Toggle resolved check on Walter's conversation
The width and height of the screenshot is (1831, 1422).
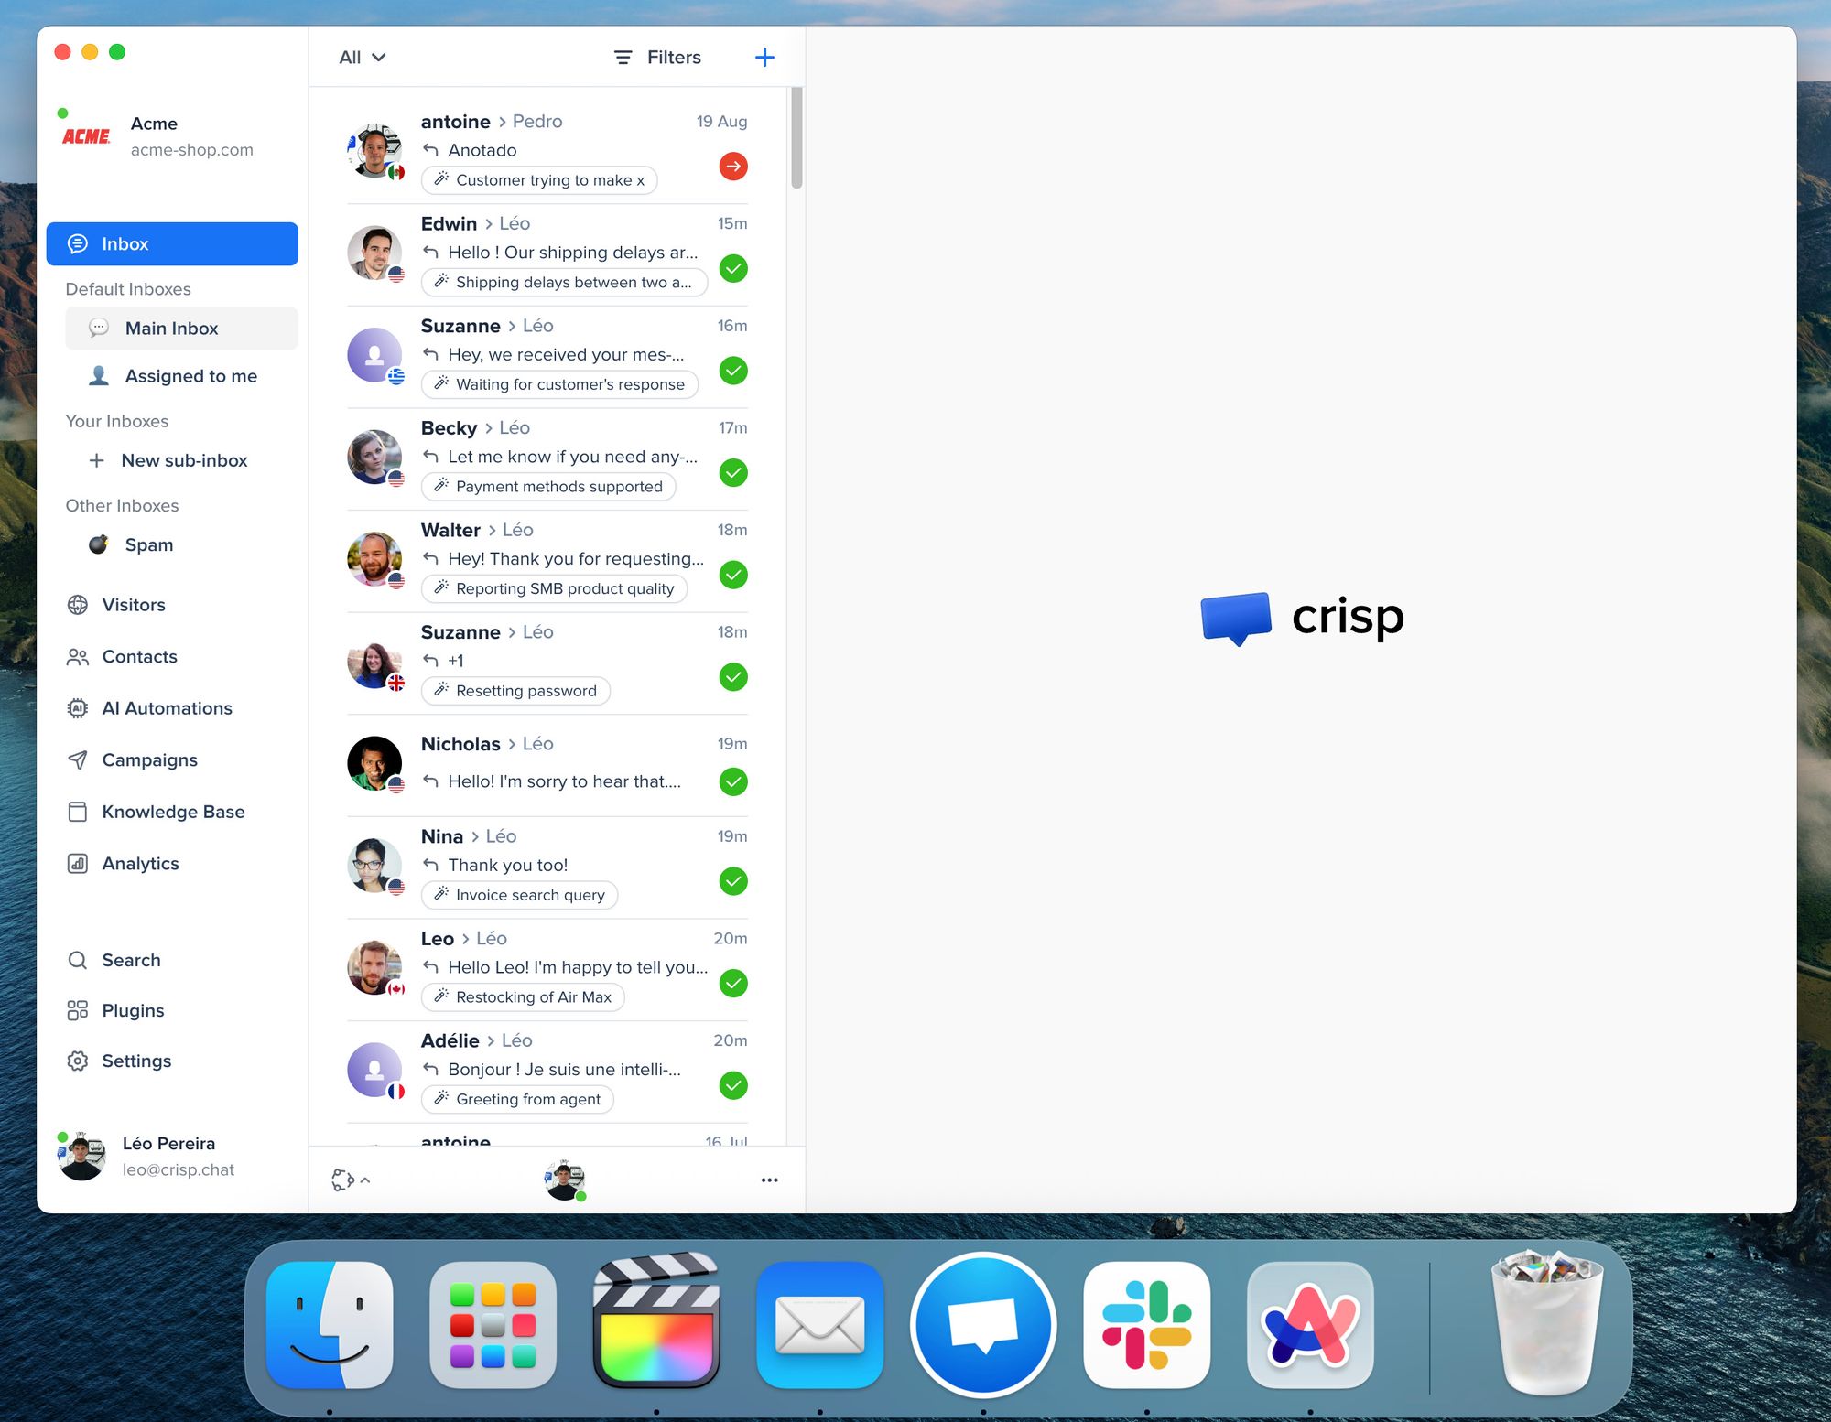coord(733,576)
